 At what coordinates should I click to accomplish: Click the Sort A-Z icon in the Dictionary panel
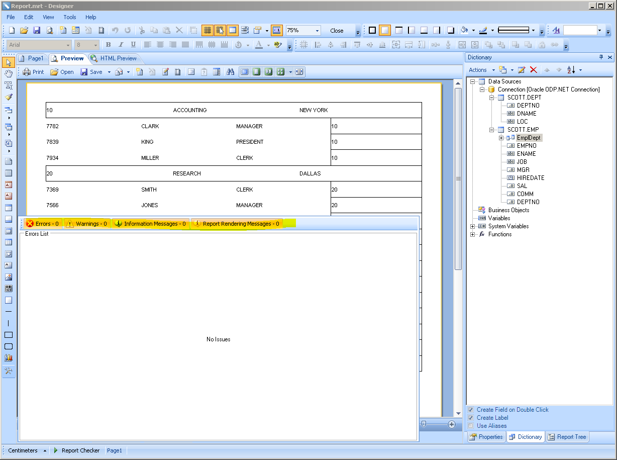tap(571, 70)
